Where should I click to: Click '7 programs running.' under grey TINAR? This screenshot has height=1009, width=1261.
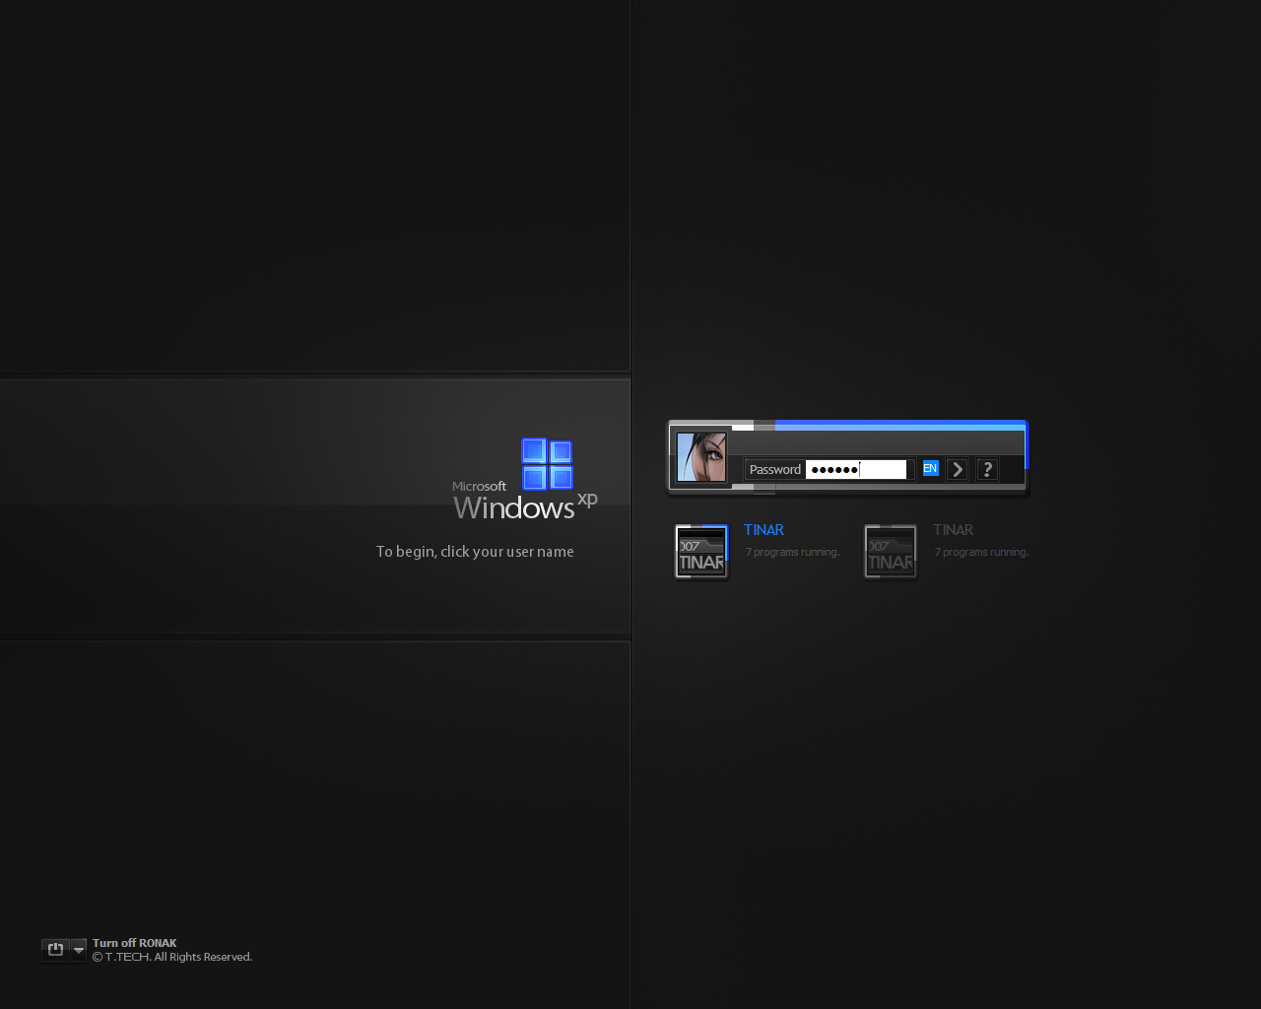[x=981, y=552]
